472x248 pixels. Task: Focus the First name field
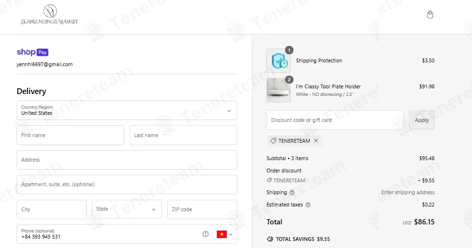pos(70,135)
